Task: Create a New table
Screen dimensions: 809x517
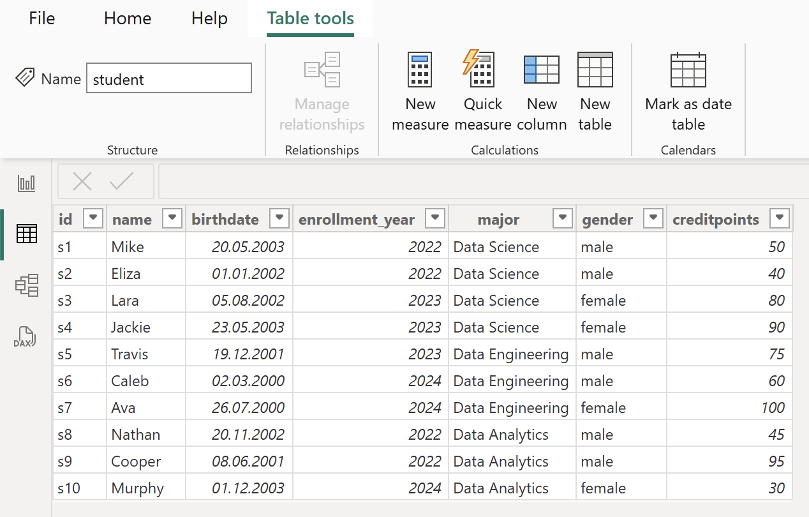Action: (x=594, y=93)
